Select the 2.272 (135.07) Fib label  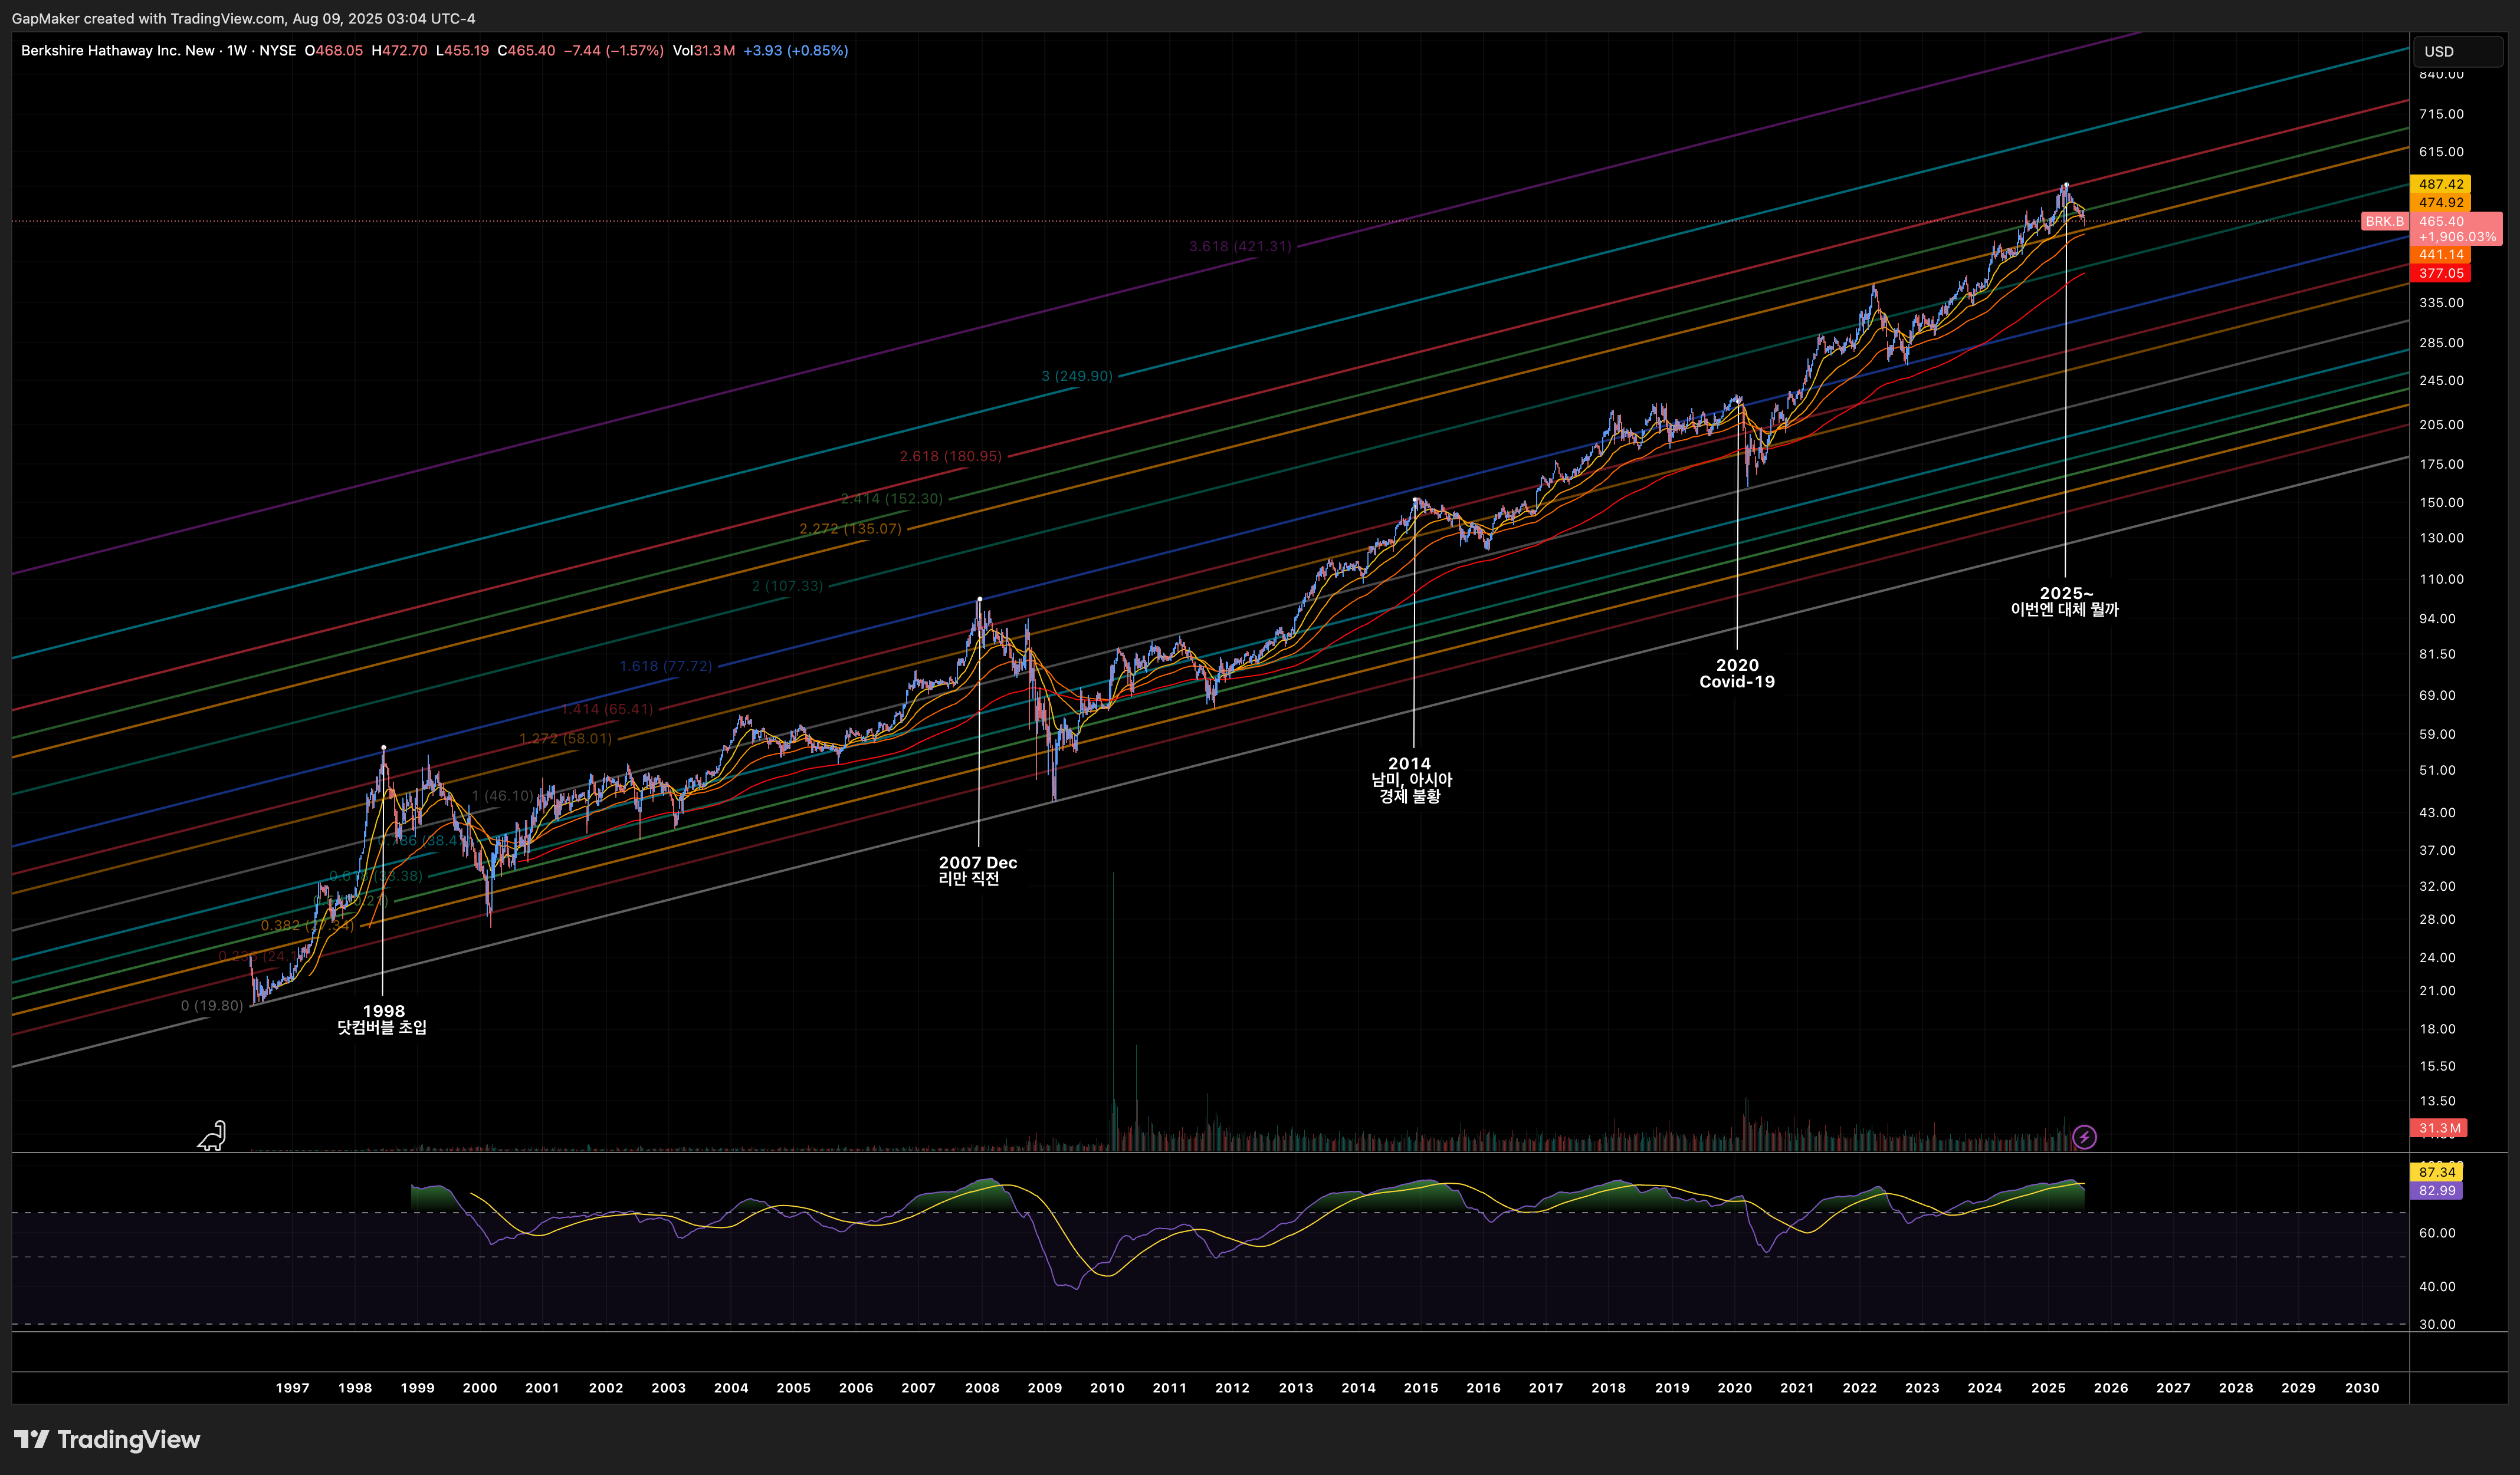click(x=850, y=529)
